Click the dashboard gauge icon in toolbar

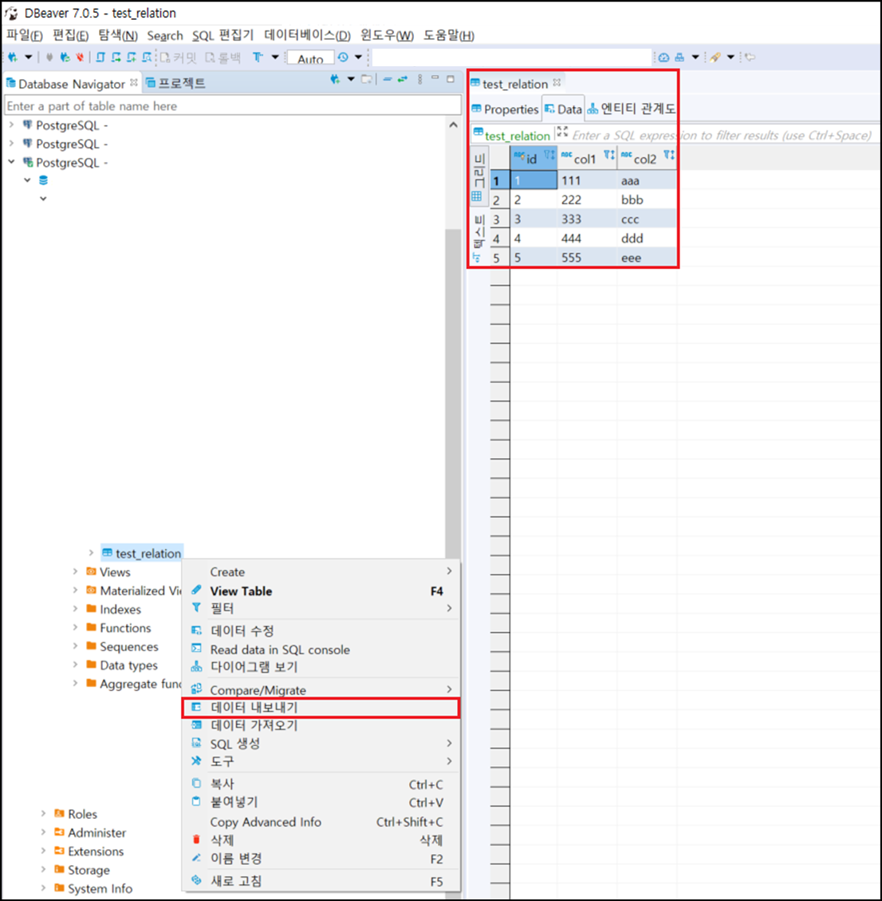point(663,57)
